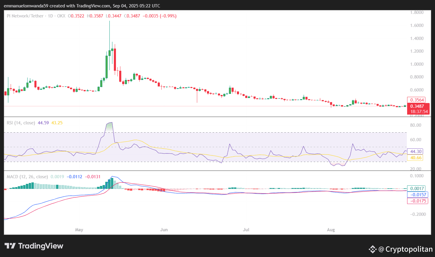The height and width of the screenshot is (257, 435).
Task: Click the 18:37:54 countdown timer
Action: coord(419,112)
